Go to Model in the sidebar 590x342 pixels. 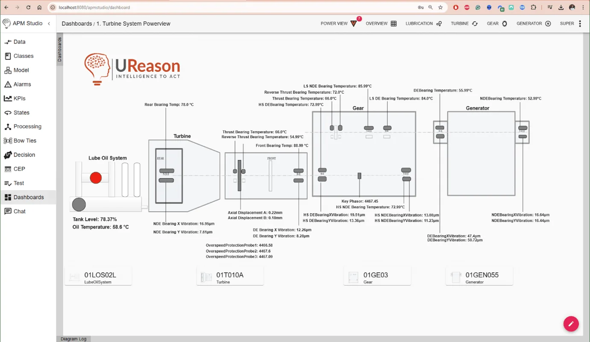pyautogui.click(x=28, y=70)
